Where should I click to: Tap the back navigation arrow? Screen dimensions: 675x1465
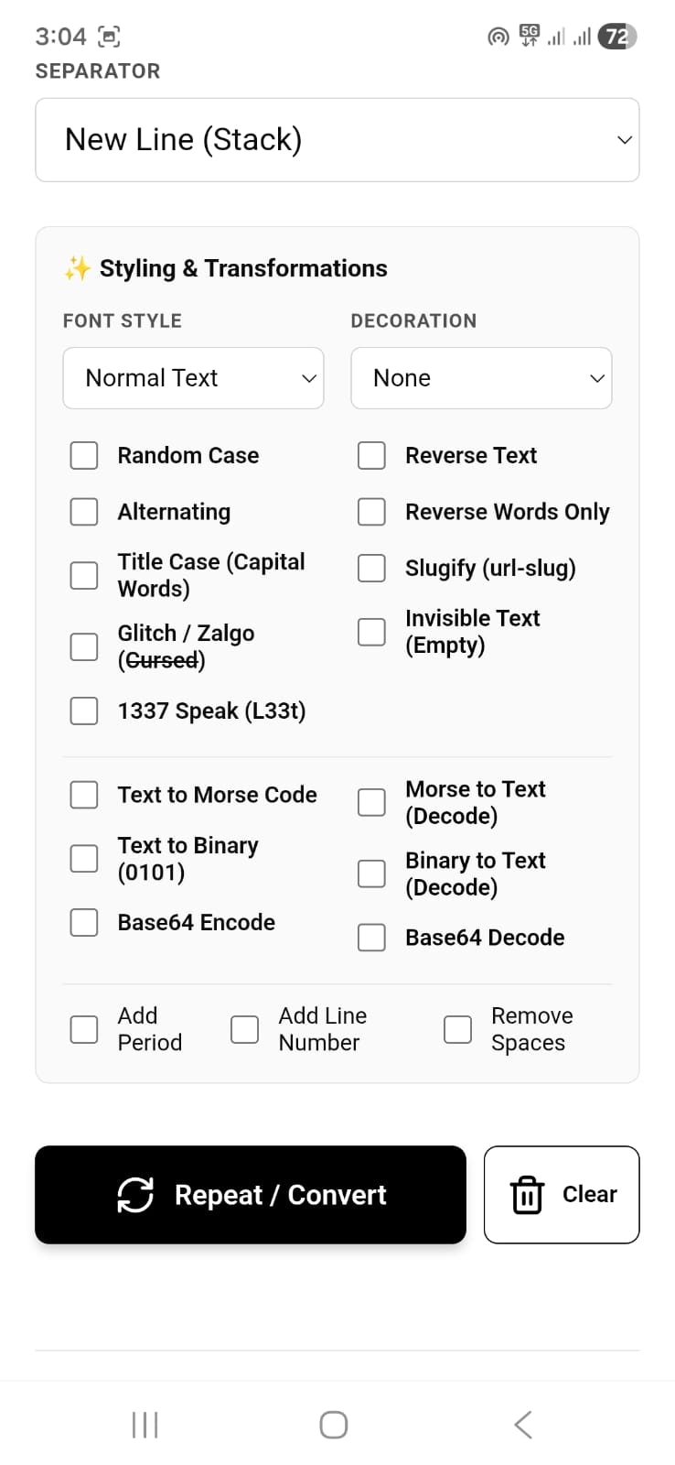pyautogui.click(x=522, y=1424)
